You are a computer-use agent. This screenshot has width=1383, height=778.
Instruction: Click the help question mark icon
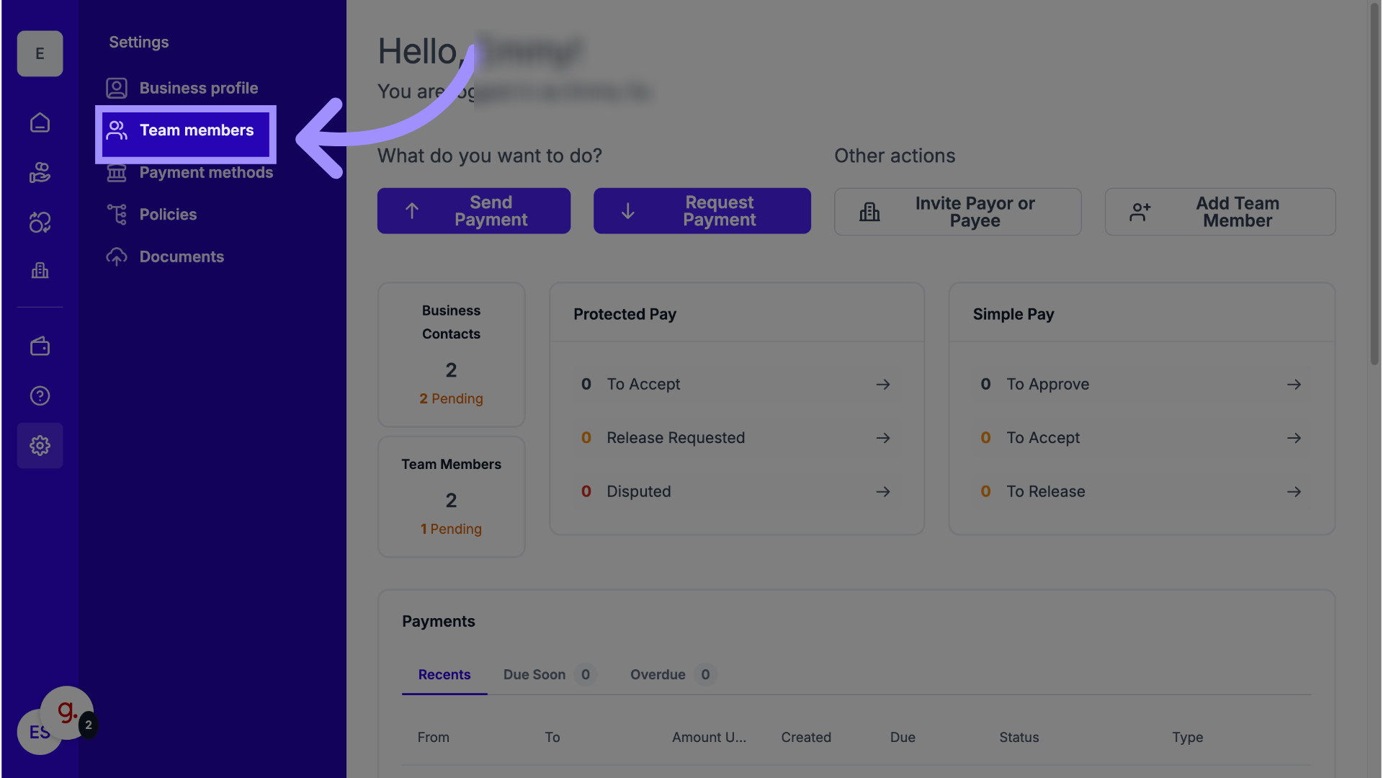[x=40, y=395]
